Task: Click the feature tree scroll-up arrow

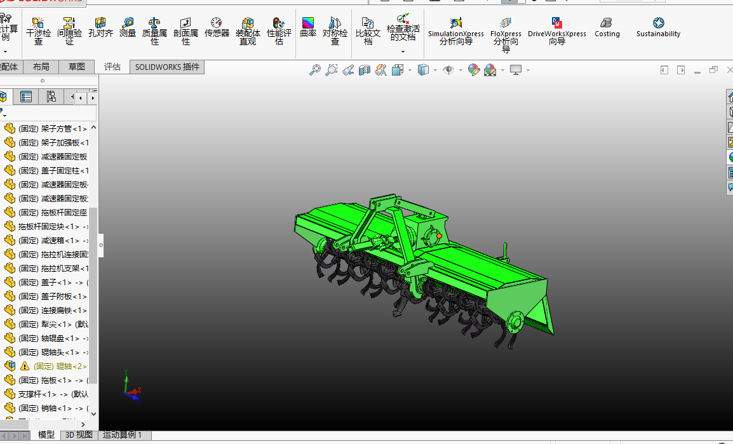Action: pyautogui.click(x=93, y=127)
